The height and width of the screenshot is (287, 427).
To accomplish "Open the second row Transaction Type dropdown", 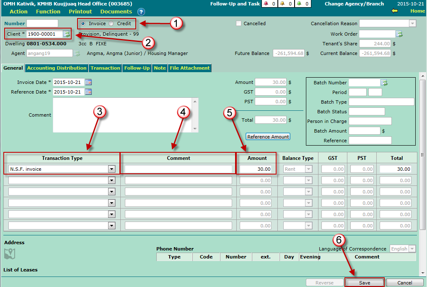I will point(111,180).
